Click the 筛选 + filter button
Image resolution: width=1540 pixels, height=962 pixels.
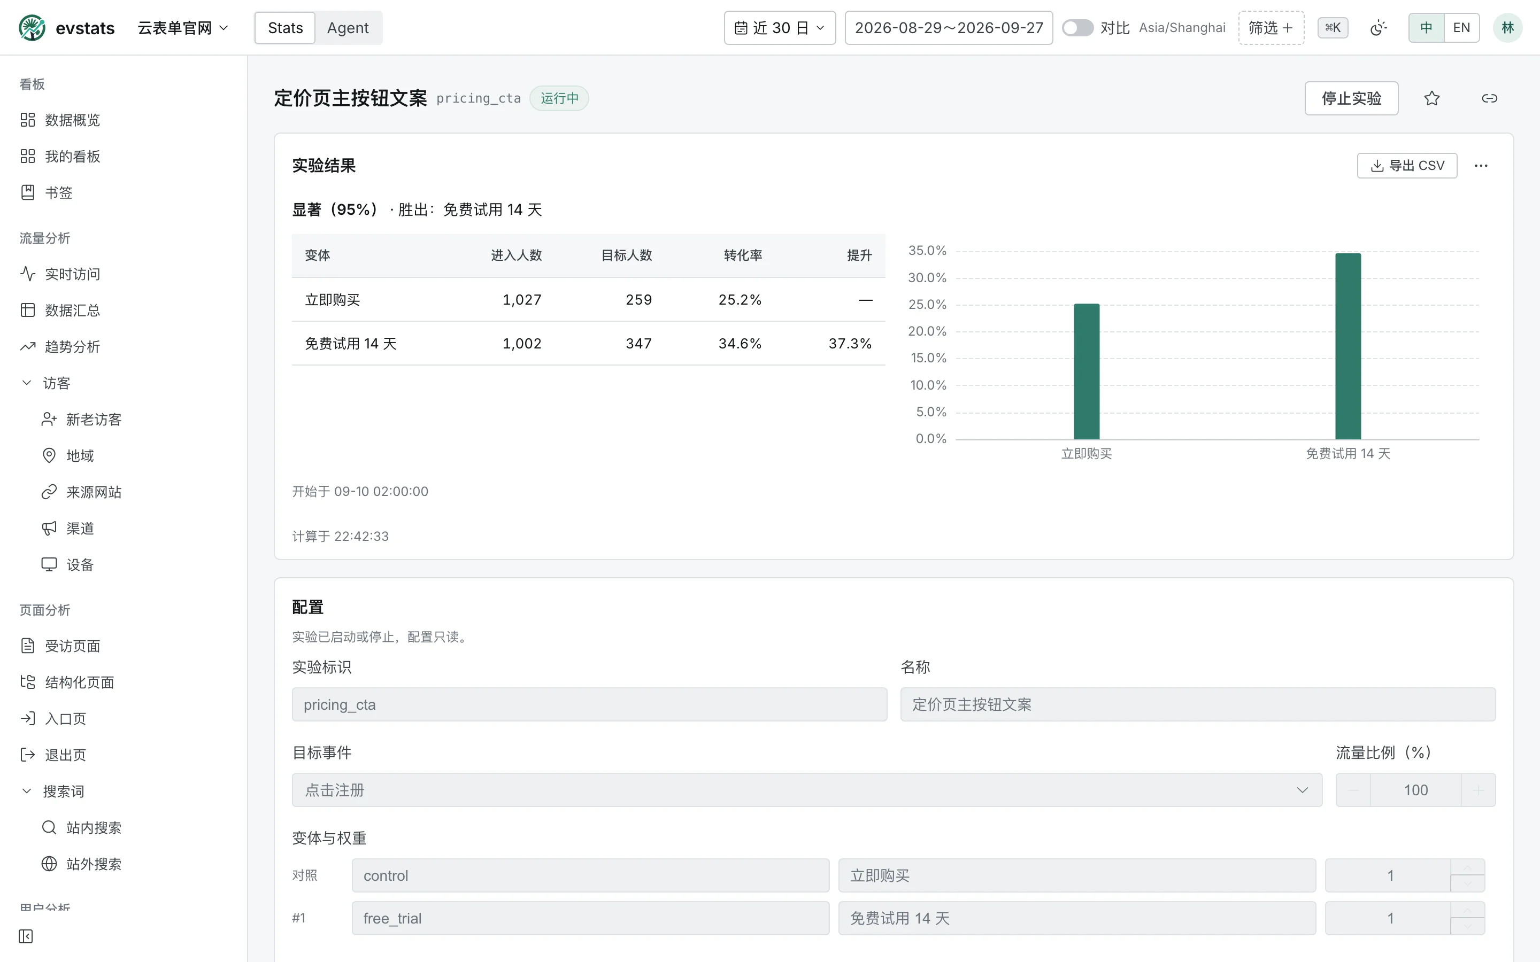[x=1271, y=28]
